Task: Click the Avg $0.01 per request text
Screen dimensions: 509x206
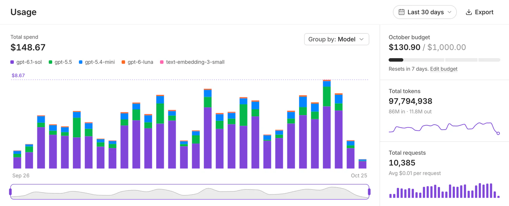Action: (415, 173)
